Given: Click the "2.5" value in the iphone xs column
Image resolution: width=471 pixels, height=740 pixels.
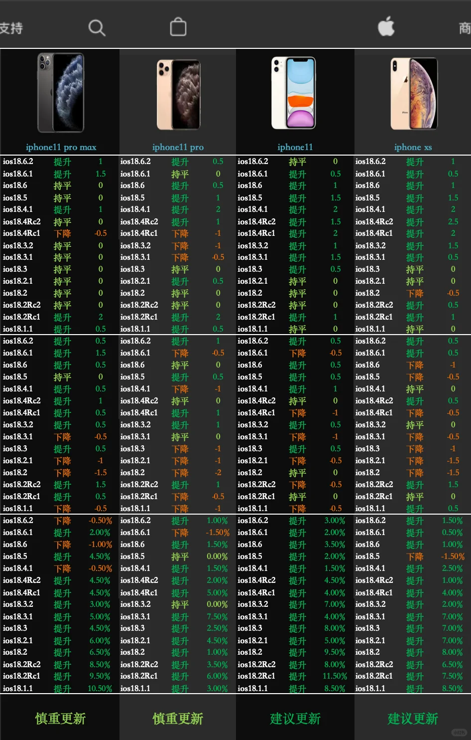Looking at the screenshot, I should click(453, 221).
